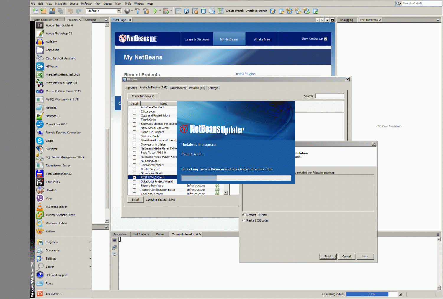Check the Editor zoom plugin checkbox
Screen dimensions: 443x299
pyautogui.click(x=135, y=112)
